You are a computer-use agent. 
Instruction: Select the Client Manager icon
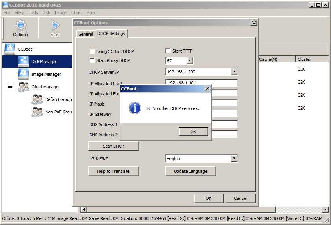[x=24, y=87]
